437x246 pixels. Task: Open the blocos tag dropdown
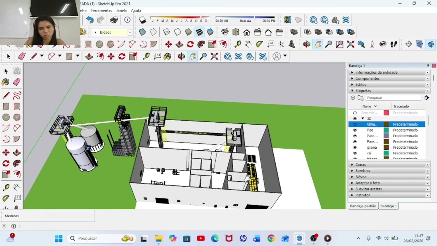(x=130, y=32)
